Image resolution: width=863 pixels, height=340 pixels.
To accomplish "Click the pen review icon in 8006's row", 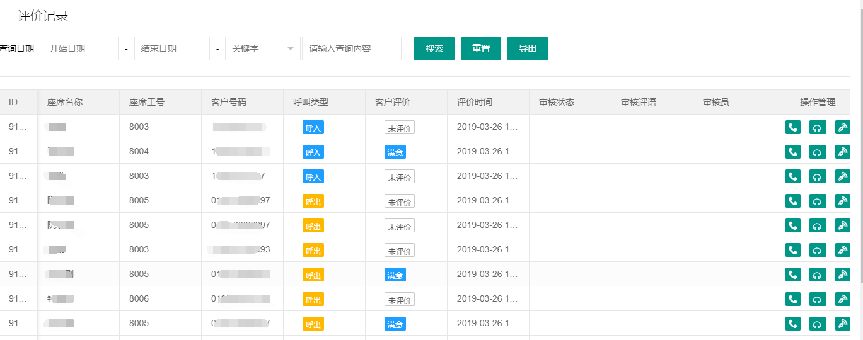I will pyautogui.click(x=842, y=299).
